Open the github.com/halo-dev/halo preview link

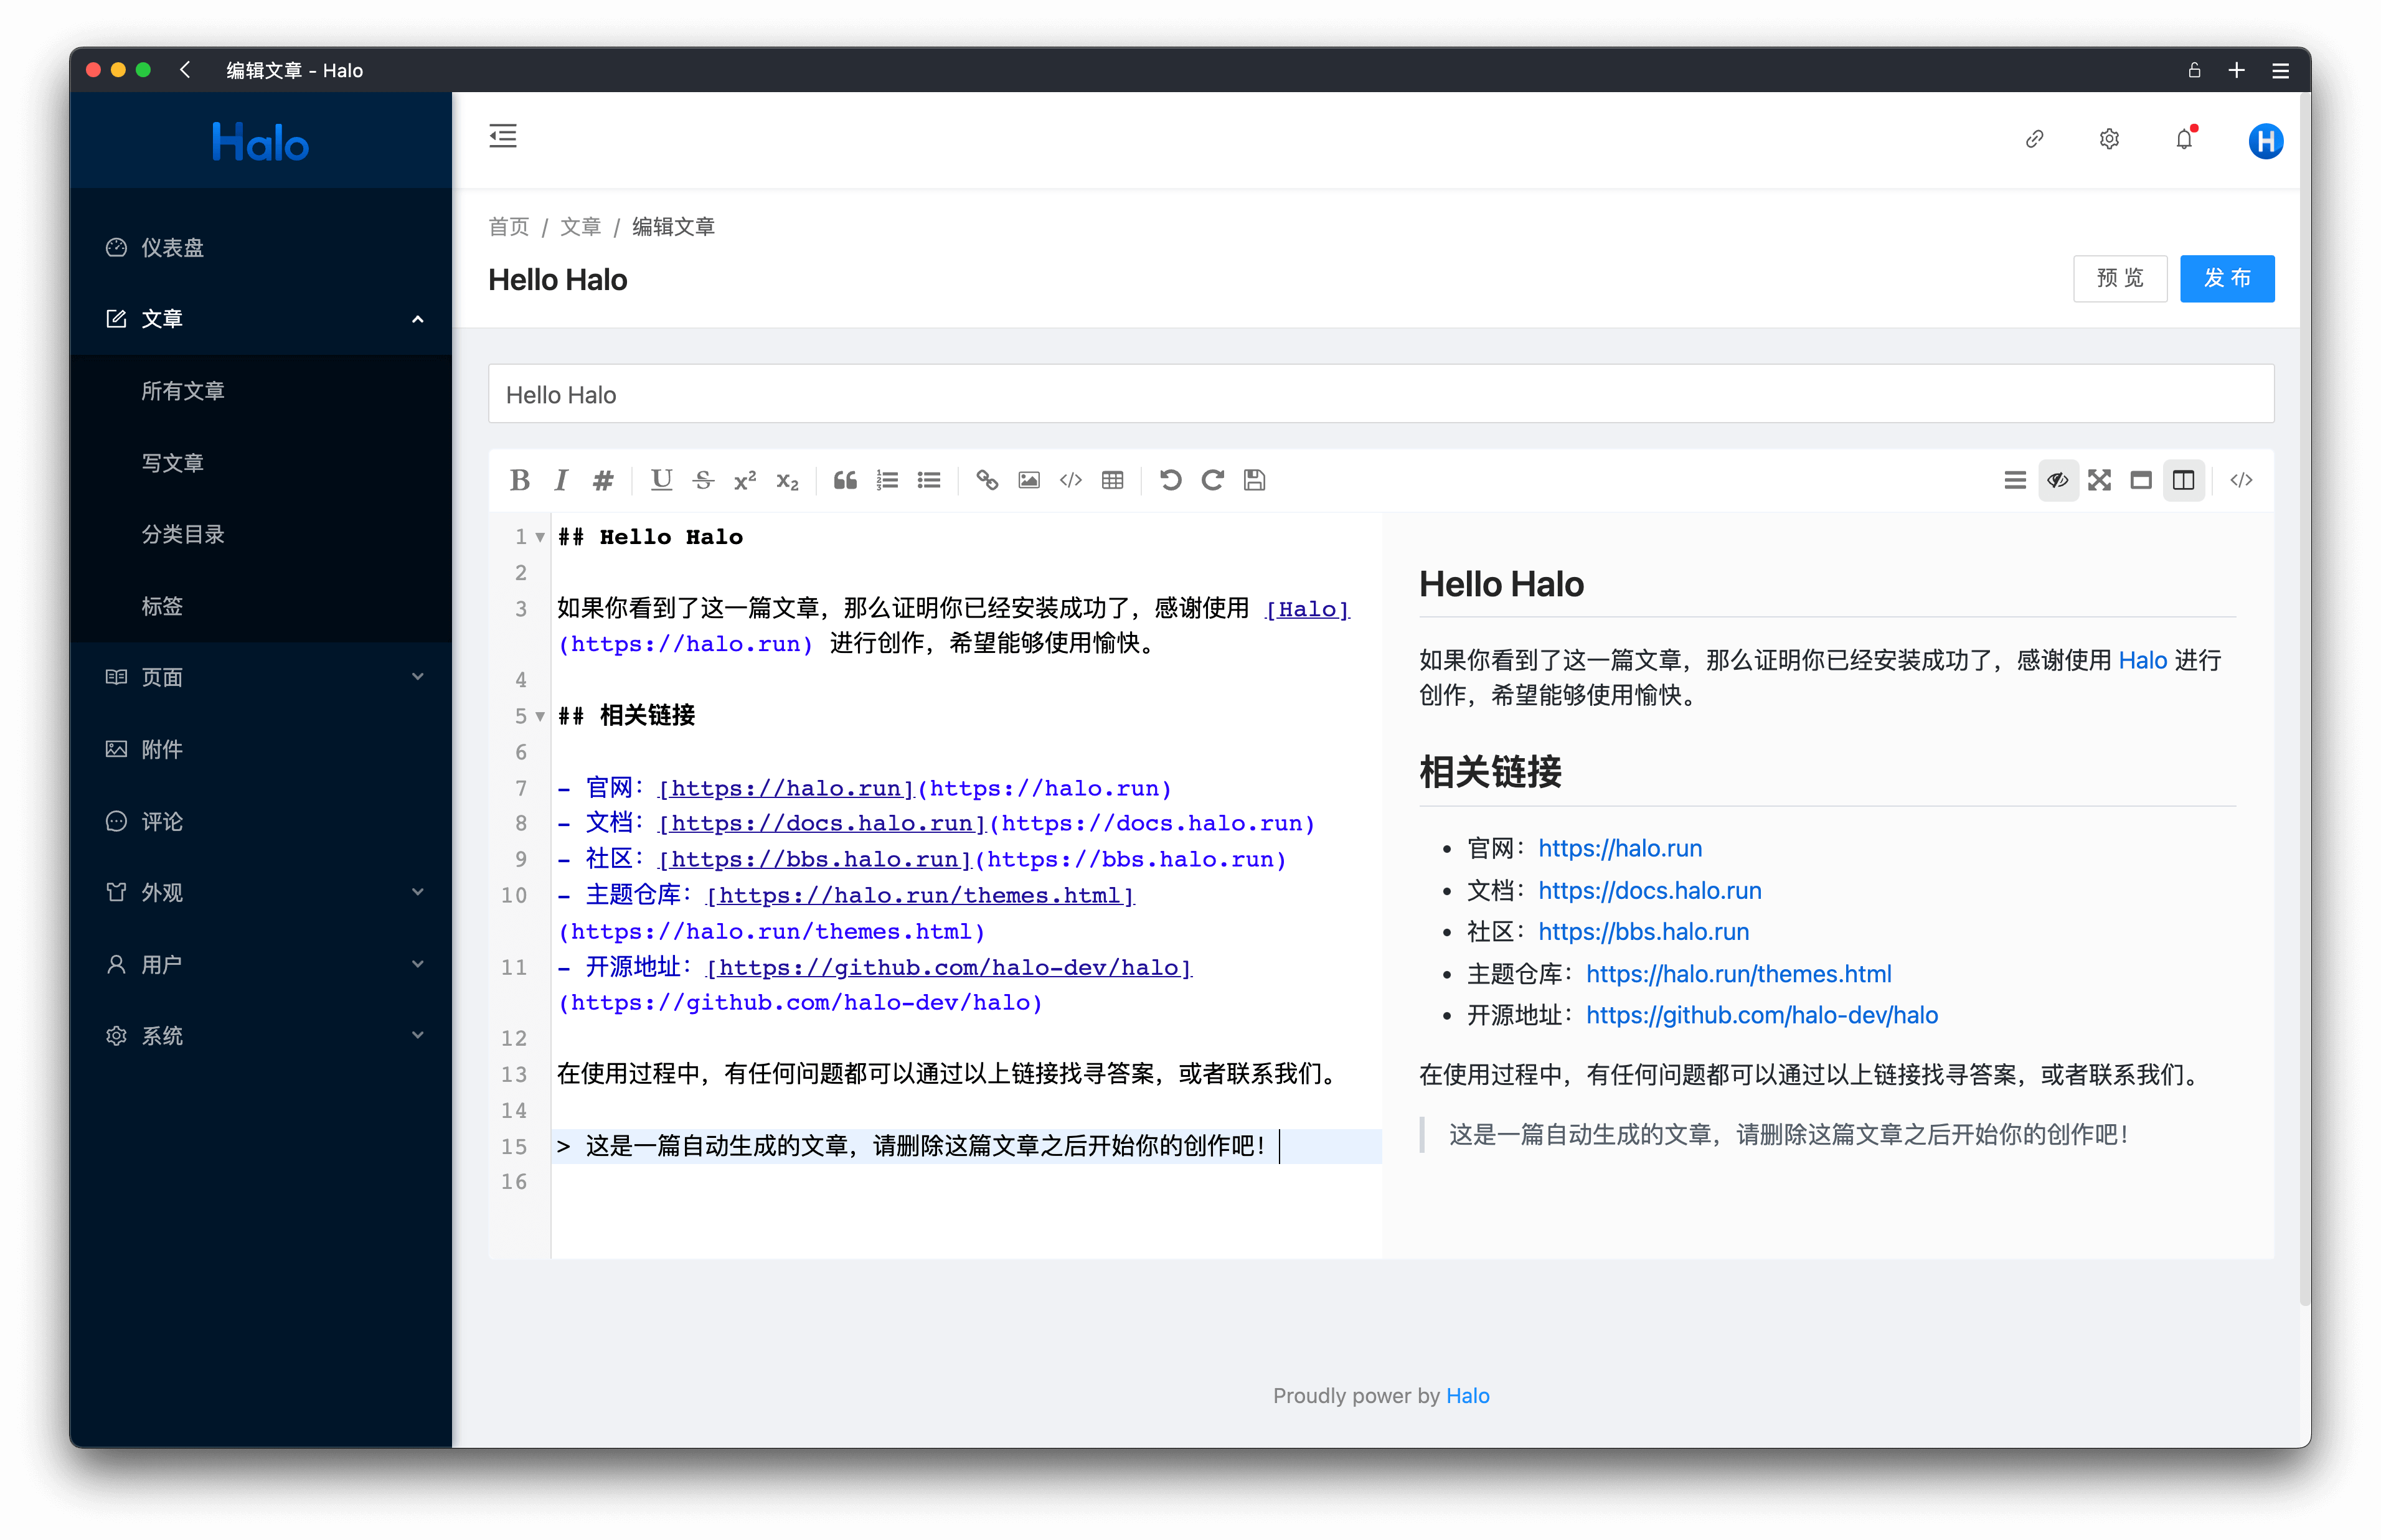(1761, 1015)
